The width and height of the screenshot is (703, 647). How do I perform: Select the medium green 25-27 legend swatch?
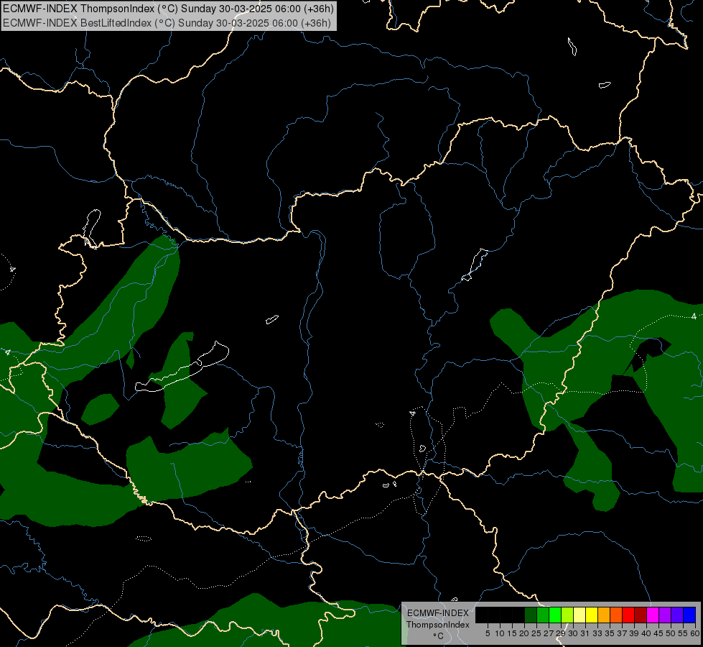click(x=543, y=615)
